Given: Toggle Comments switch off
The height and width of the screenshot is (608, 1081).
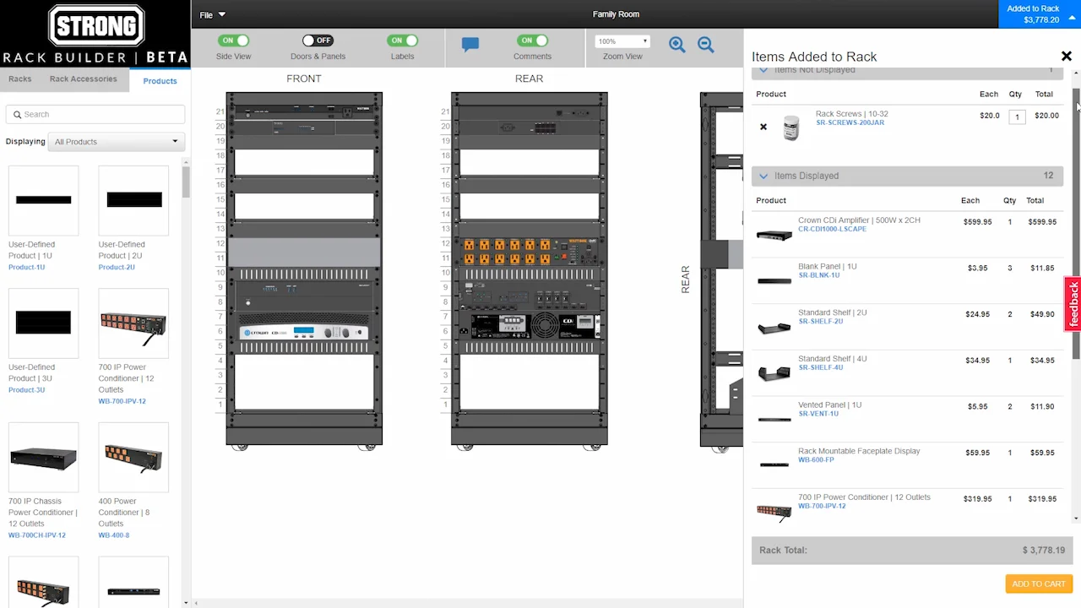Looking at the screenshot, I should (x=532, y=41).
